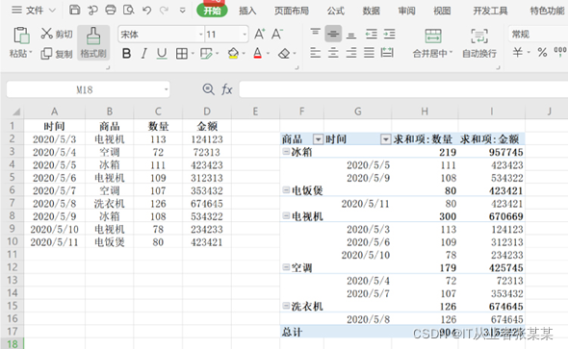Click the 合并居中 merge center icon
The height and width of the screenshot is (349, 568).
click(x=433, y=37)
